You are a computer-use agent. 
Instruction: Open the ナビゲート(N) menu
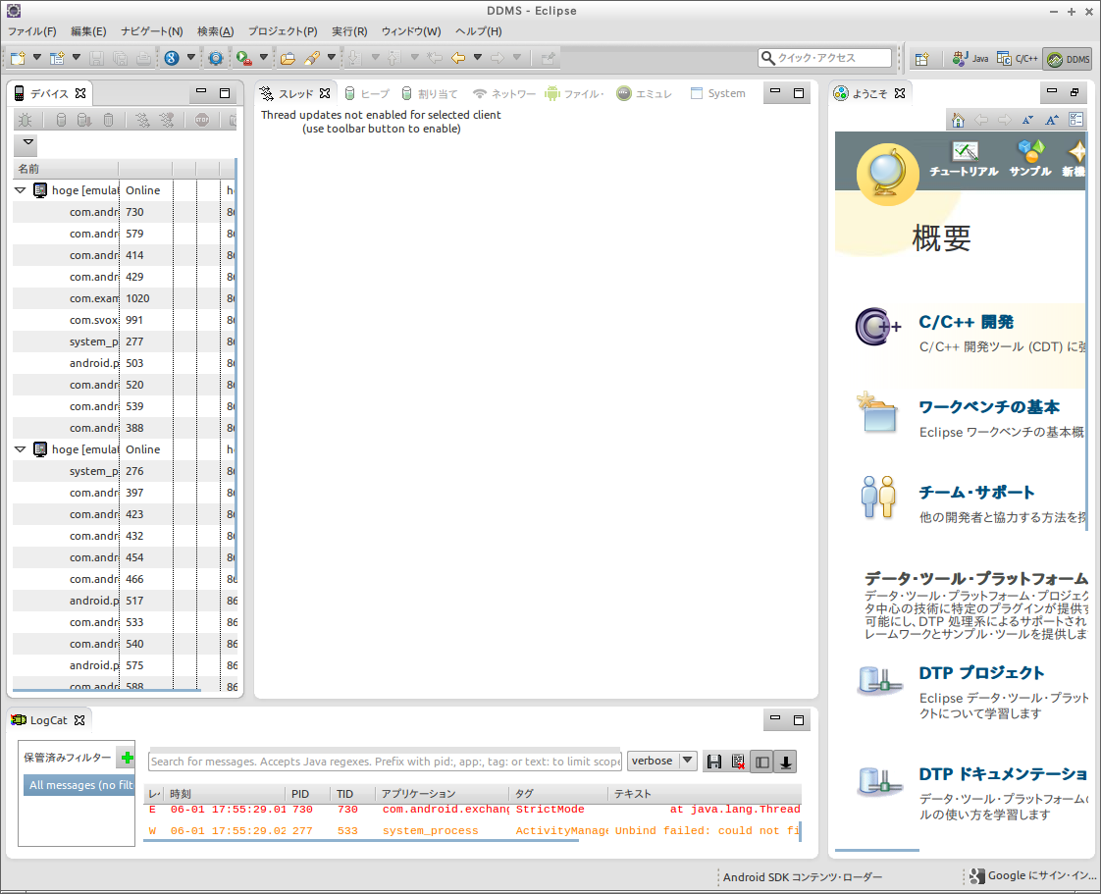[x=152, y=31]
